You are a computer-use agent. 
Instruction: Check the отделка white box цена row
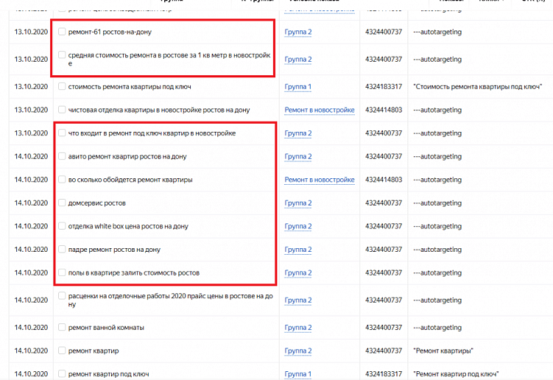pos(62,226)
